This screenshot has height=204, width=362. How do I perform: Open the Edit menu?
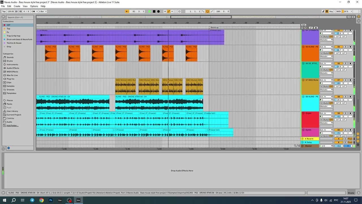[x=9, y=6]
